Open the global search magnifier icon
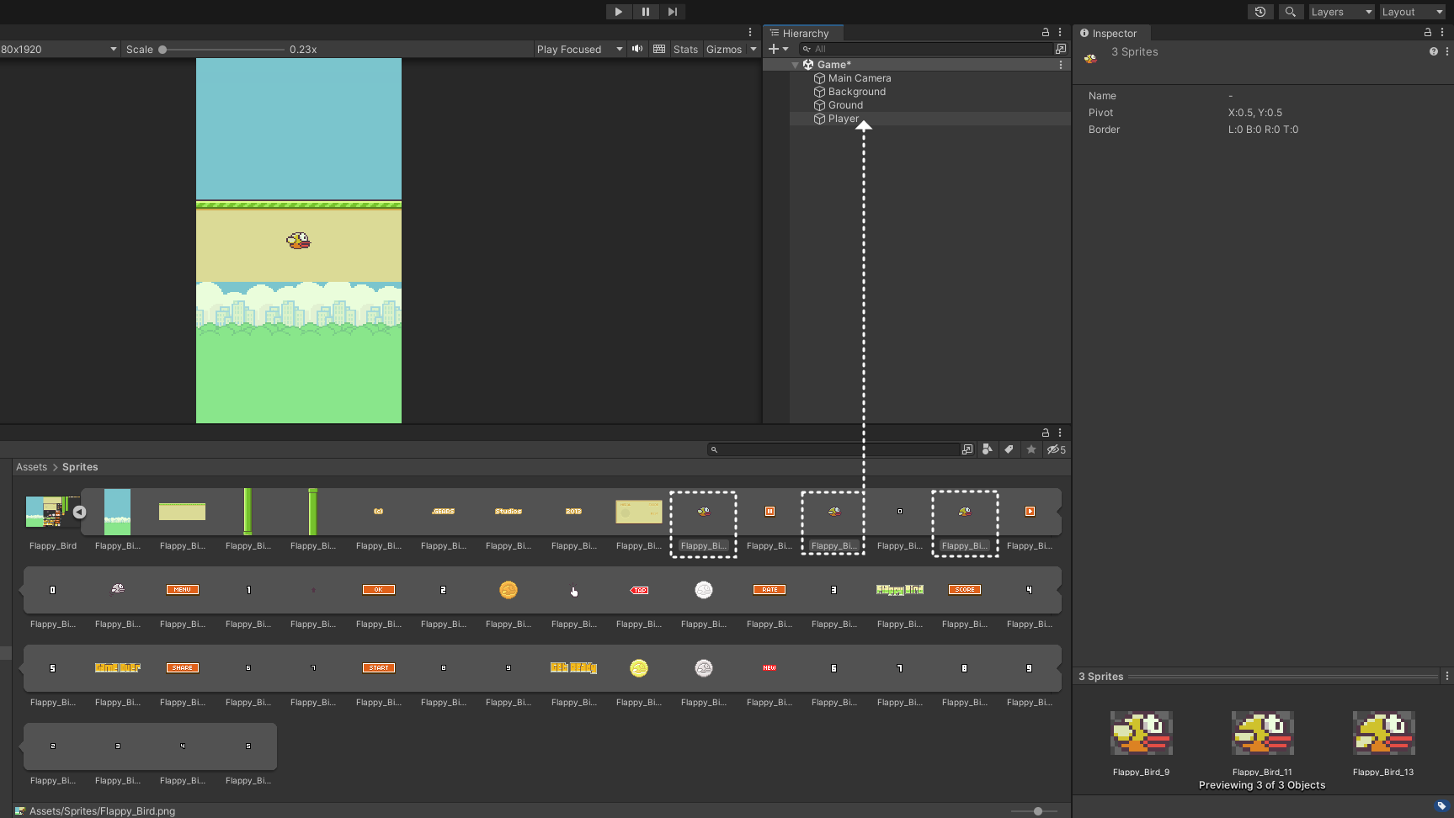This screenshot has width=1454, height=818. (x=1290, y=12)
